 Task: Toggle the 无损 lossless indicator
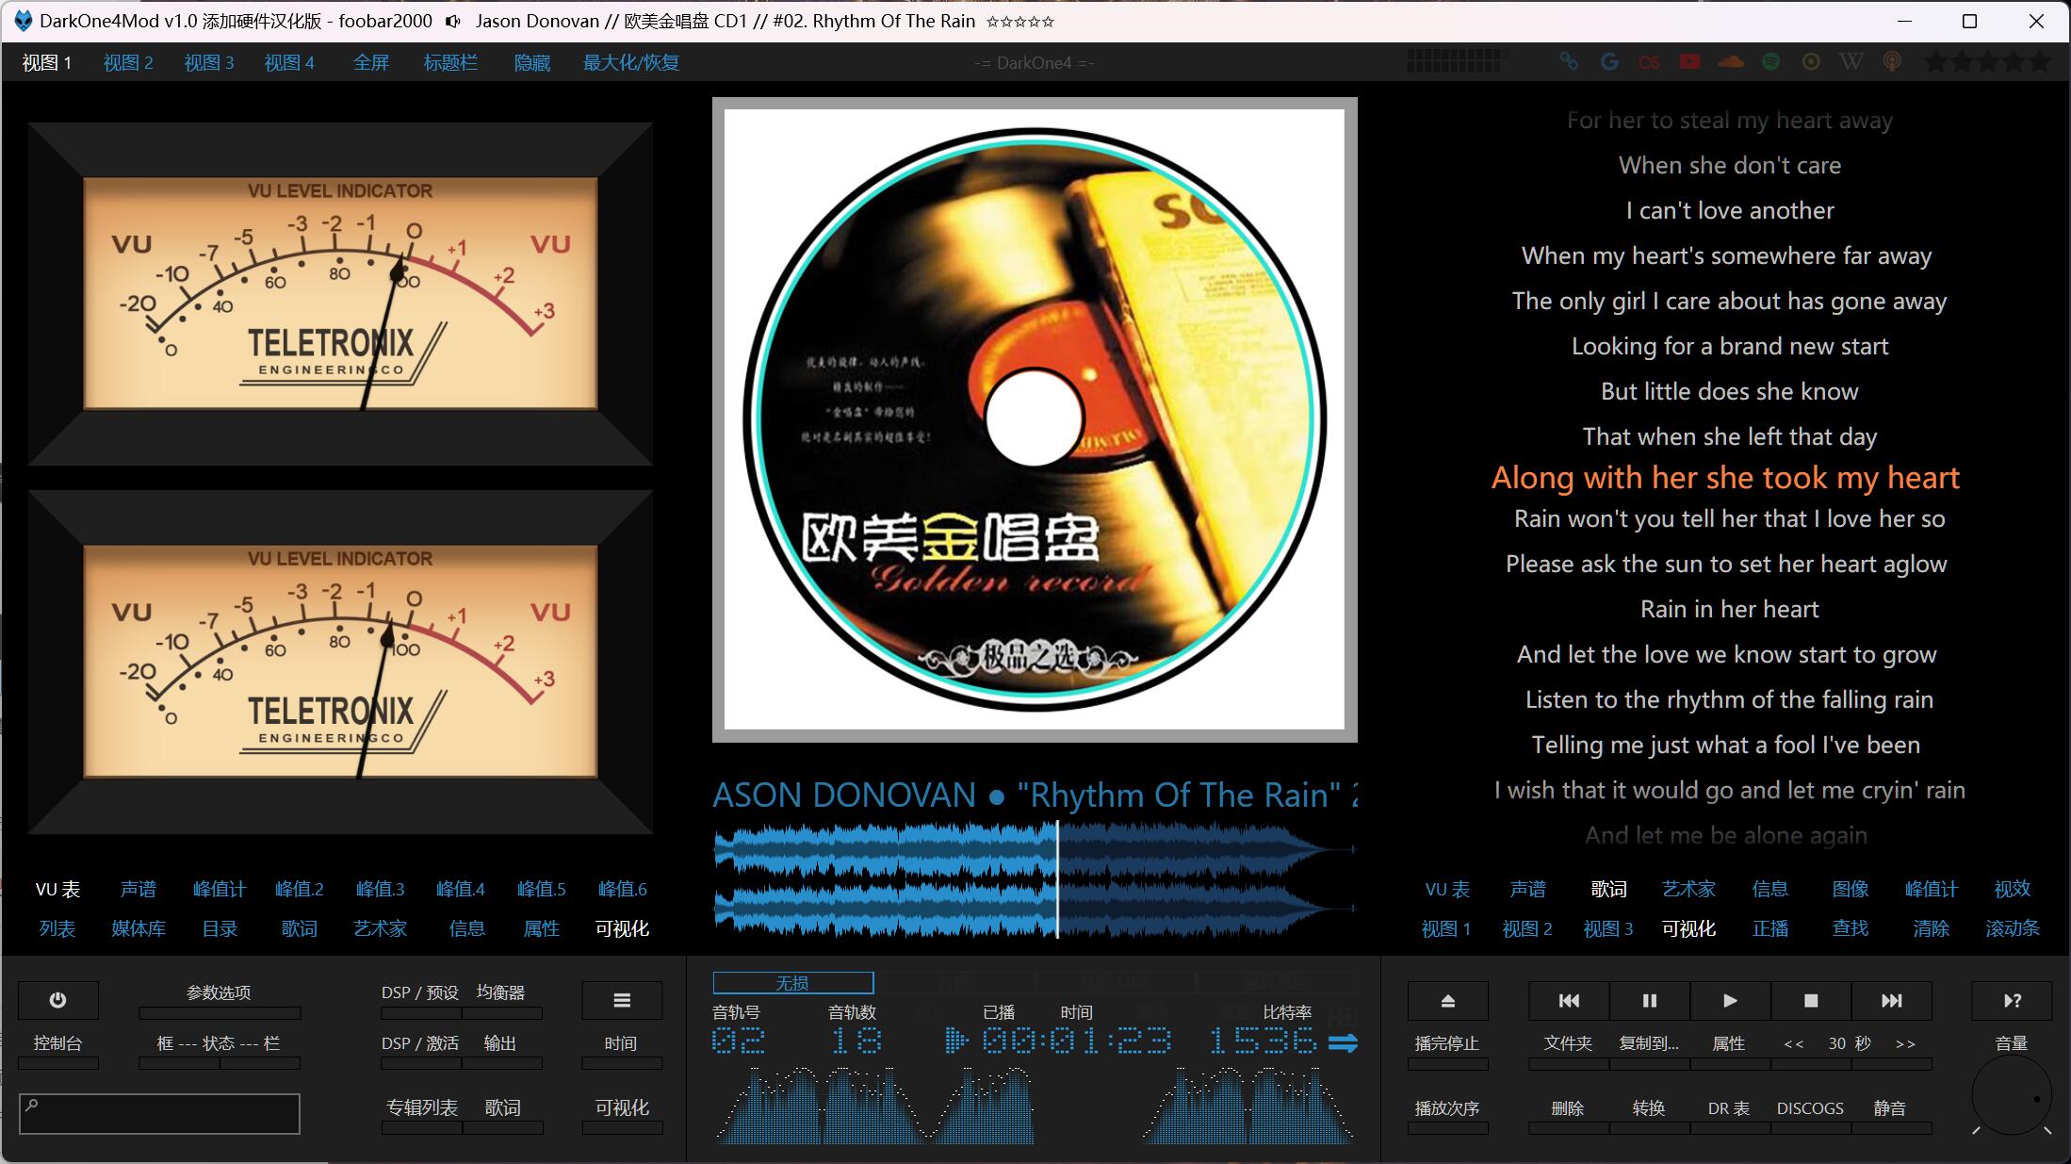click(x=792, y=983)
